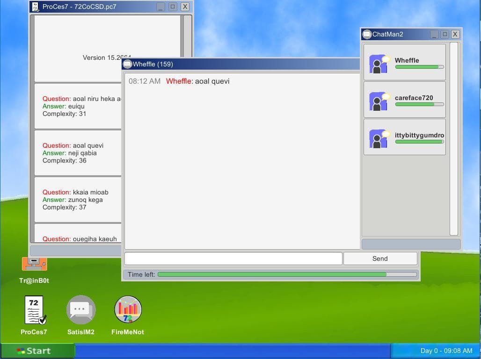Screen dimensions: 481x359
Task: Click 'Complexity: 37' text in ProCes7
Action: 65,207
